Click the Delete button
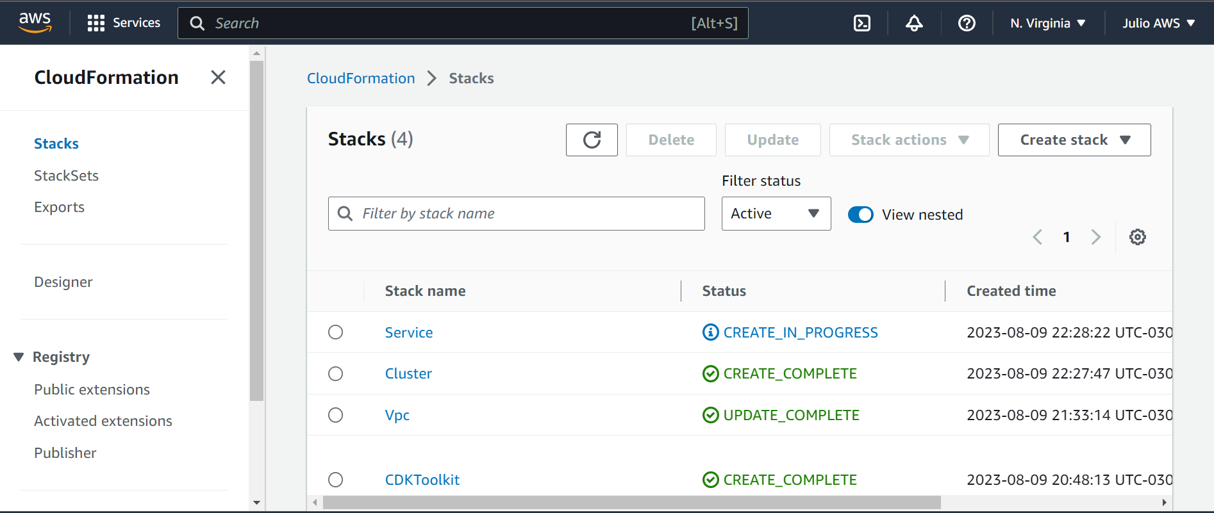1214x513 pixels. coord(671,140)
